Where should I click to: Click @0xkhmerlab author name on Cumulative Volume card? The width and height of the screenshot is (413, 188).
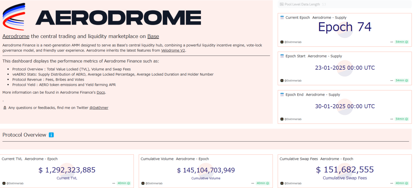point(154,183)
